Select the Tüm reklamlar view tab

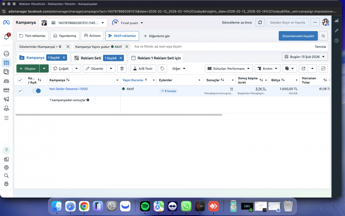click(x=32, y=36)
